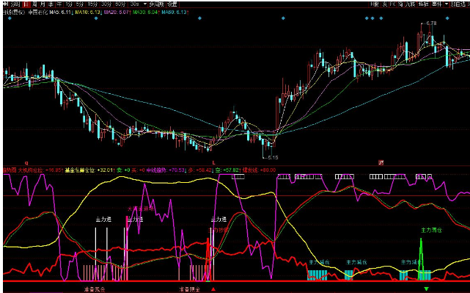Toggle the 九转 indicator button
The height and width of the screenshot is (293, 470).
tap(410, 4)
